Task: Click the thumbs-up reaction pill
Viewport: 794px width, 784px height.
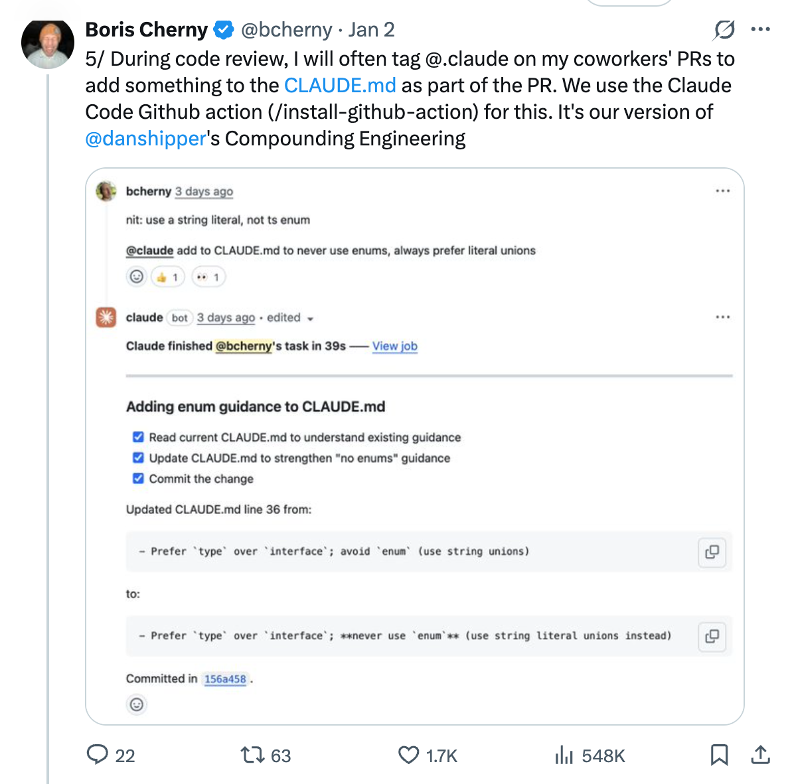Action: [x=167, y=277]
